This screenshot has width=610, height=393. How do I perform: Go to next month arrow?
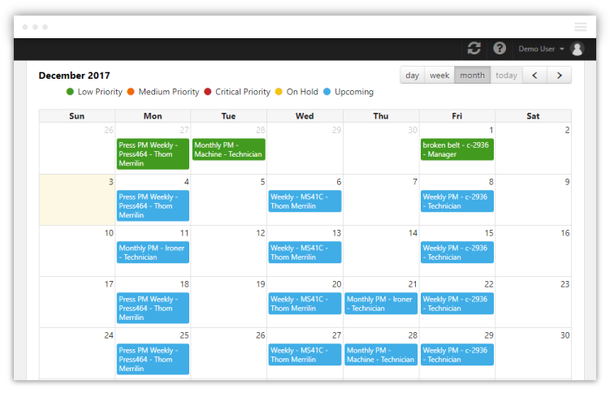[559, 76]
